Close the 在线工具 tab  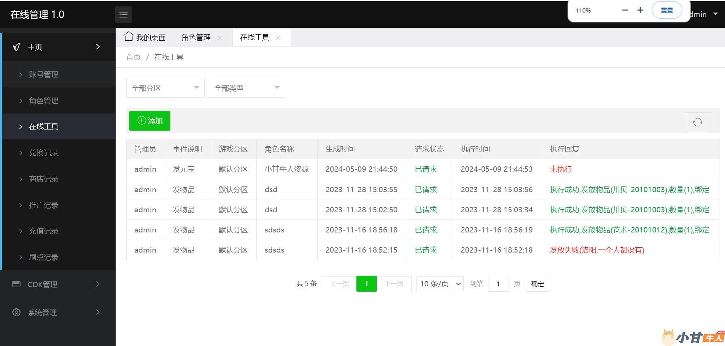coord(278,38)
